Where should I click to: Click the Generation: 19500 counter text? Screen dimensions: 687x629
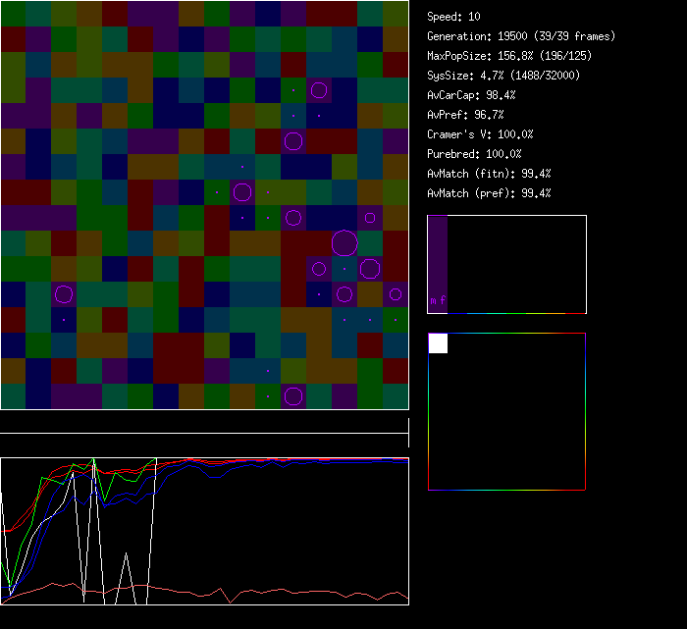coord(521,36)
